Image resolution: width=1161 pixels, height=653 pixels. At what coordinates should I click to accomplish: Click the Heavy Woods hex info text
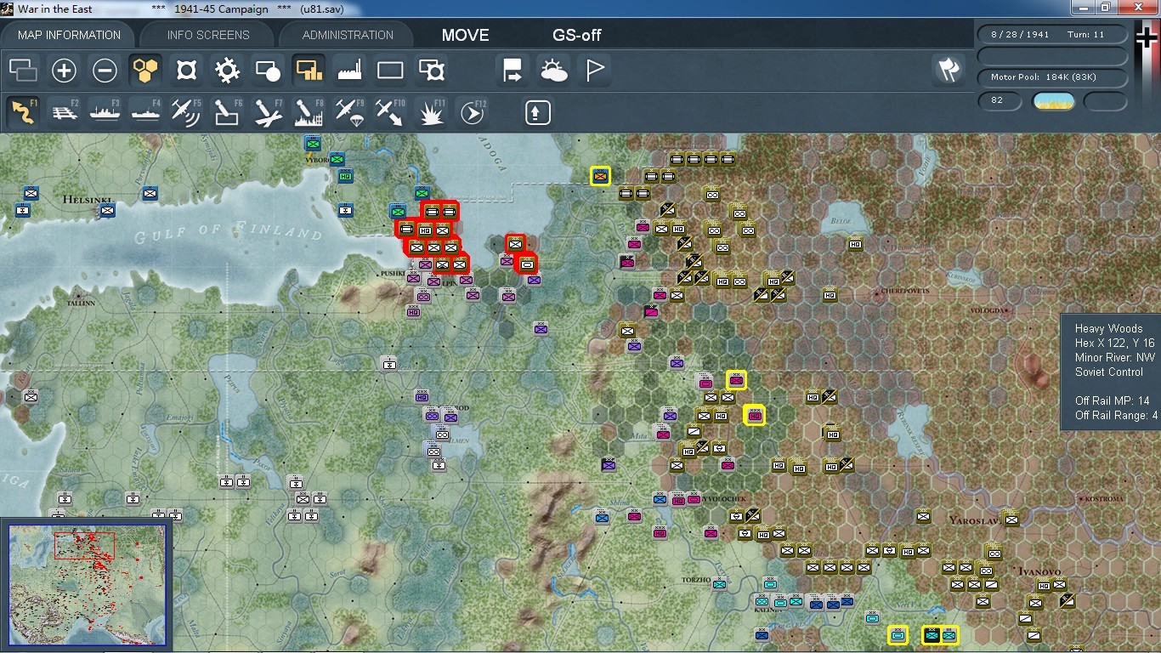click(1108, 328)
